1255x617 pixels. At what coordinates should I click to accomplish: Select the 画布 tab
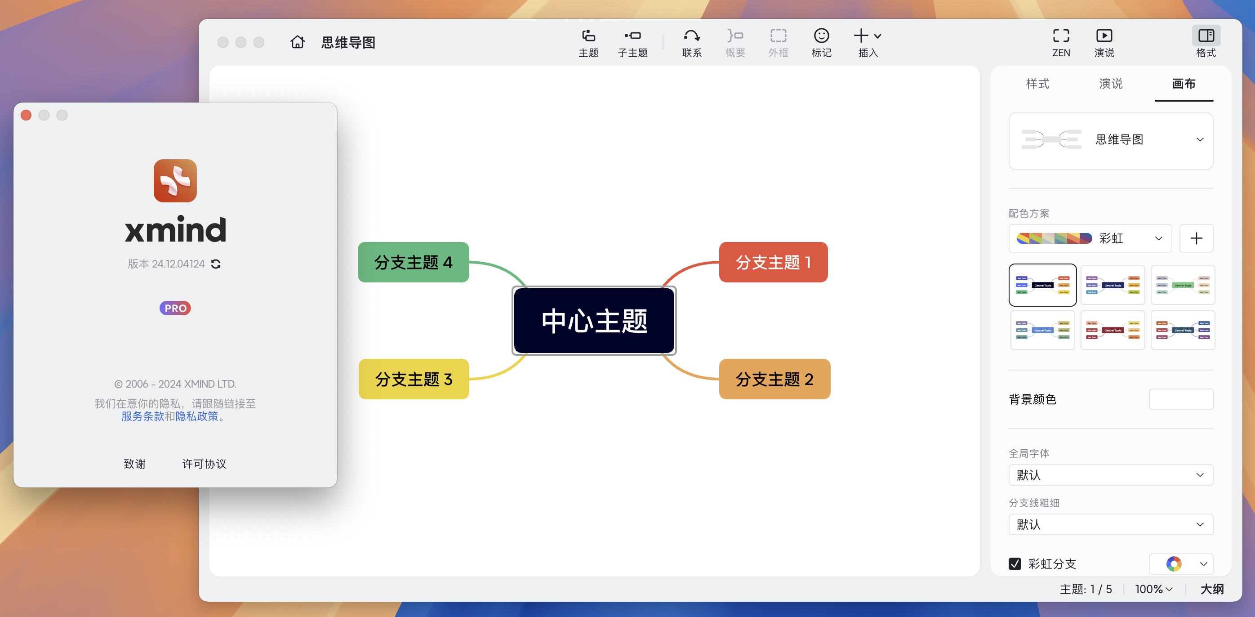pyautogui.click(x=1184, y=84)
